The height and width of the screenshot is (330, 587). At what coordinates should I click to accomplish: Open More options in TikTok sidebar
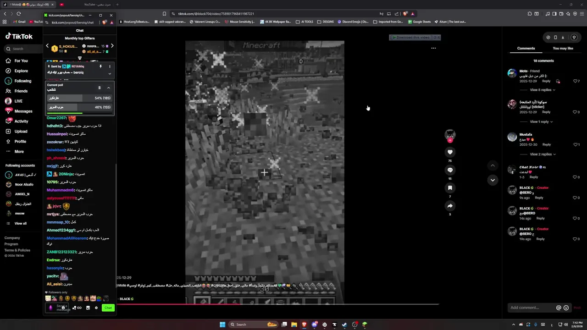(x=15, y=151)
